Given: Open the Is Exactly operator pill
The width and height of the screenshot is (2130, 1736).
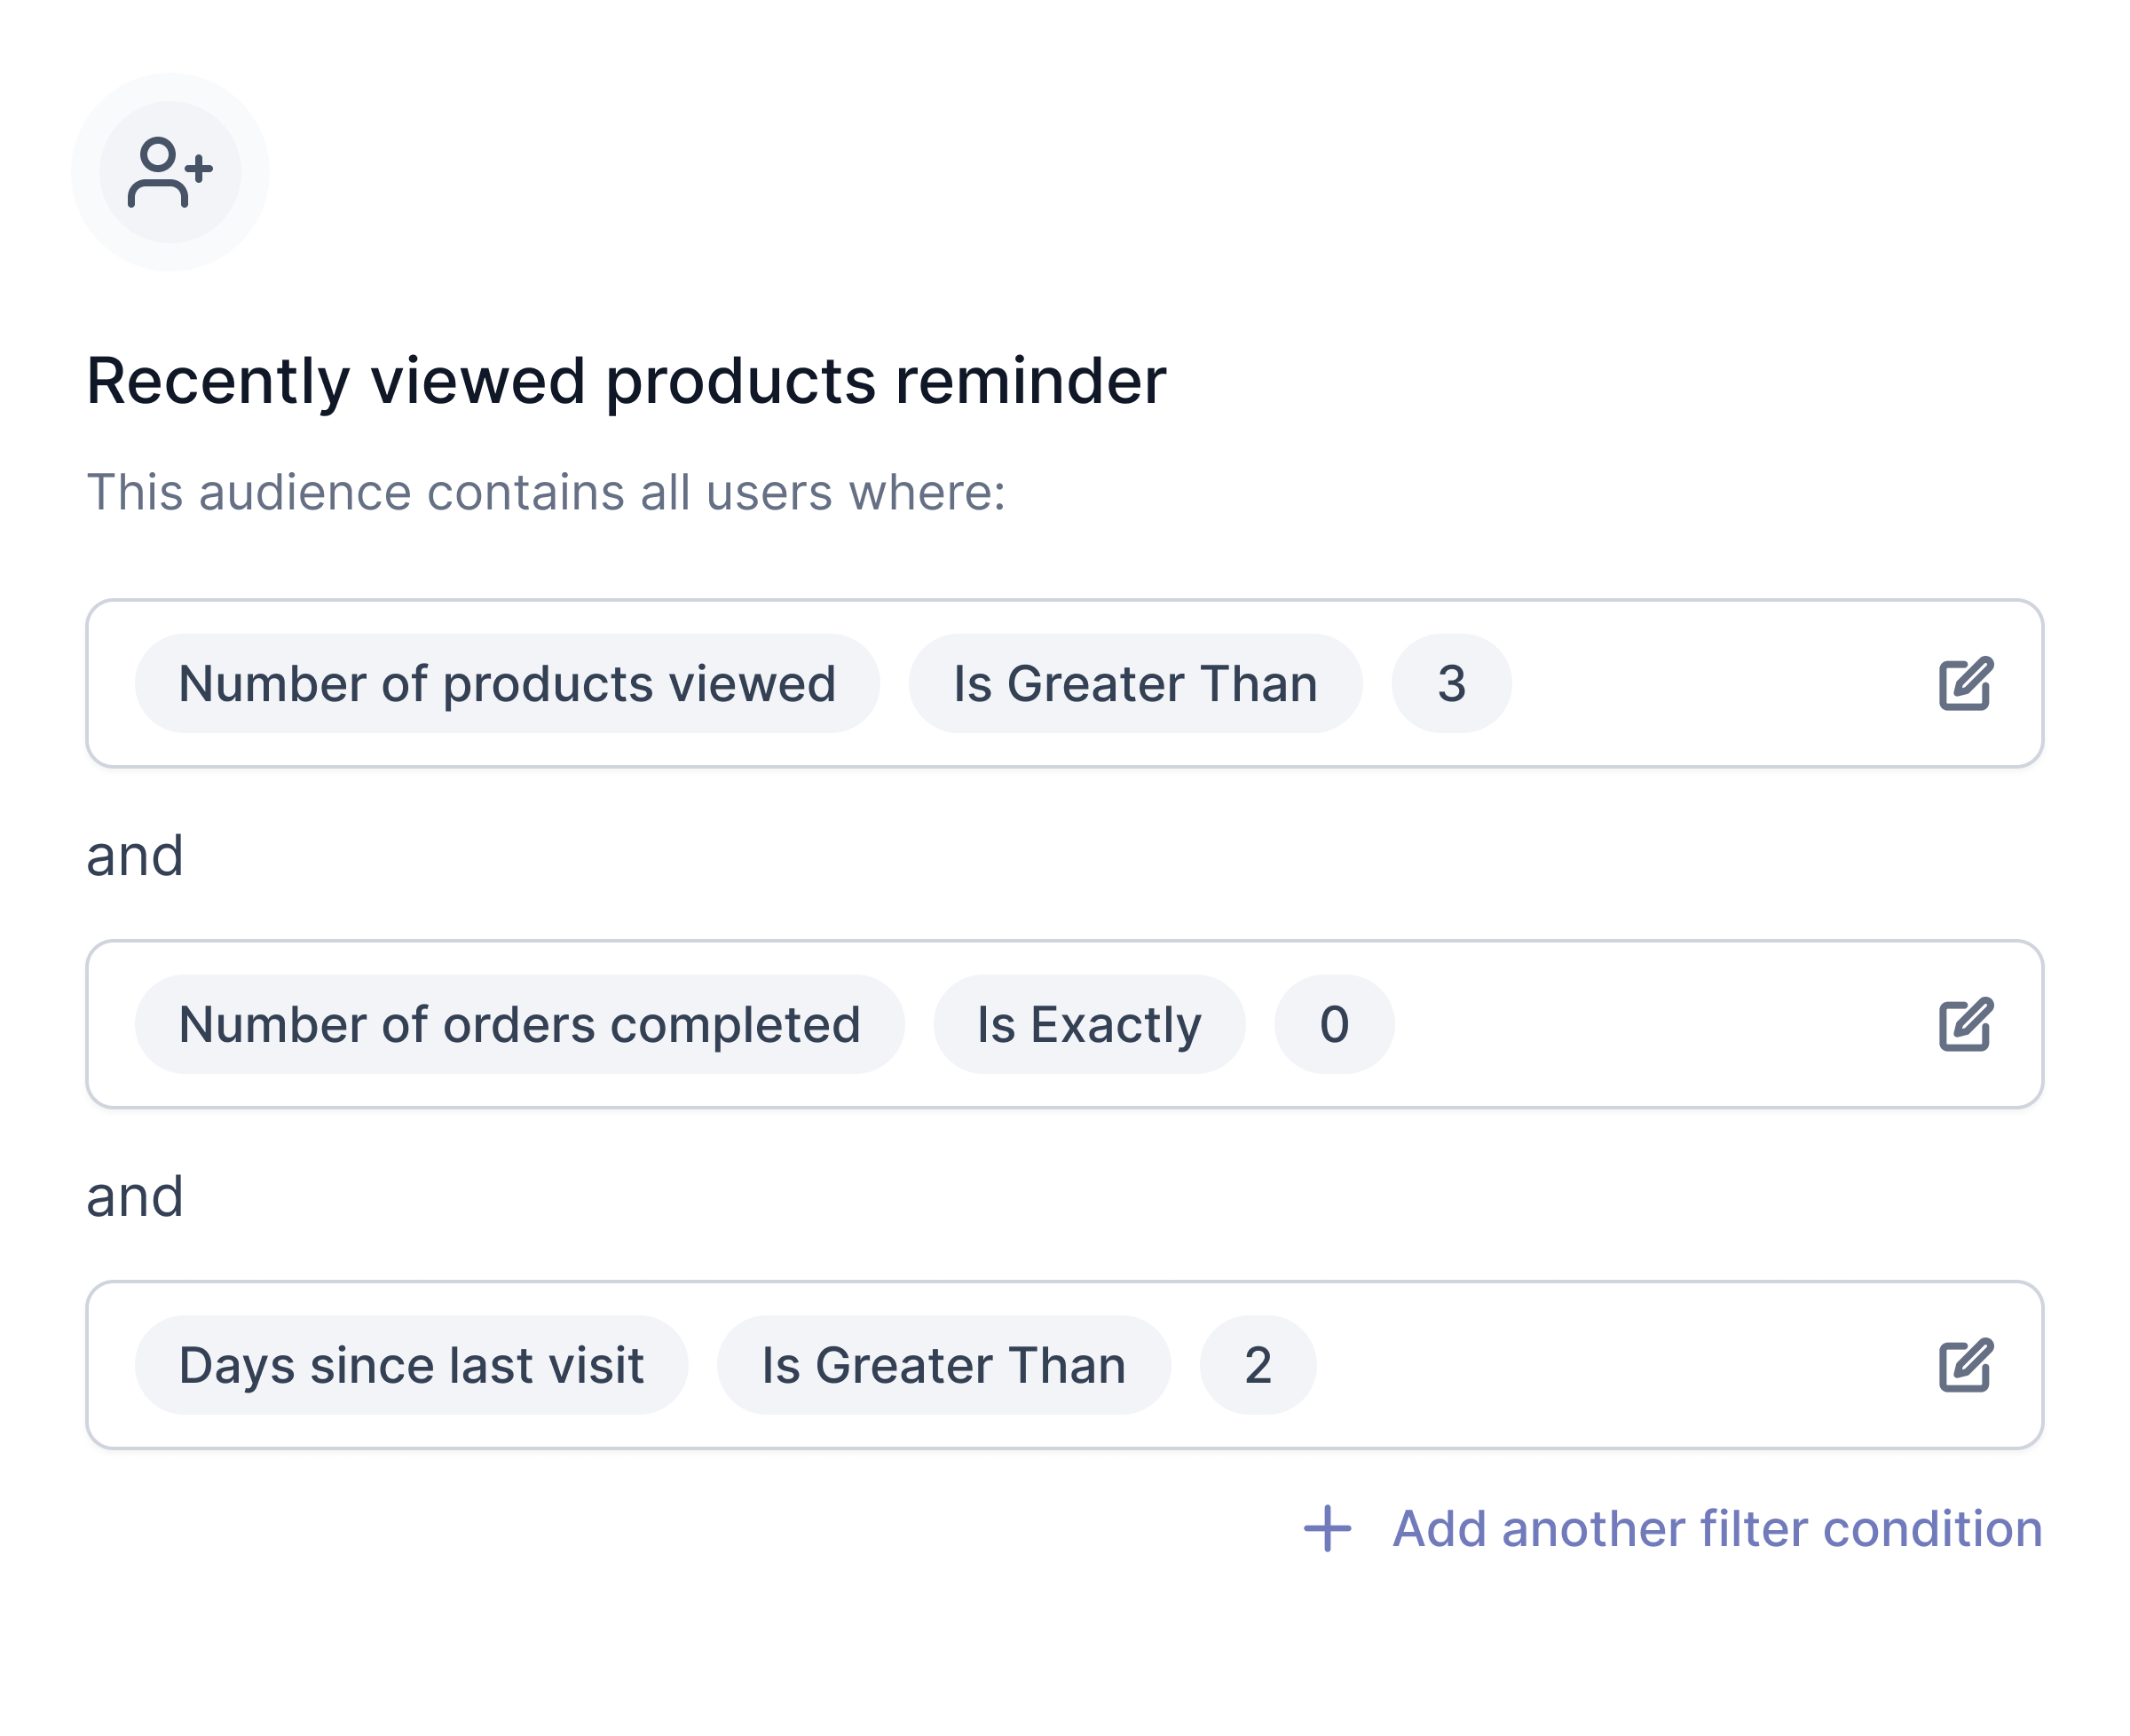Looking at the screenshot, I should pos(1088,1024).
